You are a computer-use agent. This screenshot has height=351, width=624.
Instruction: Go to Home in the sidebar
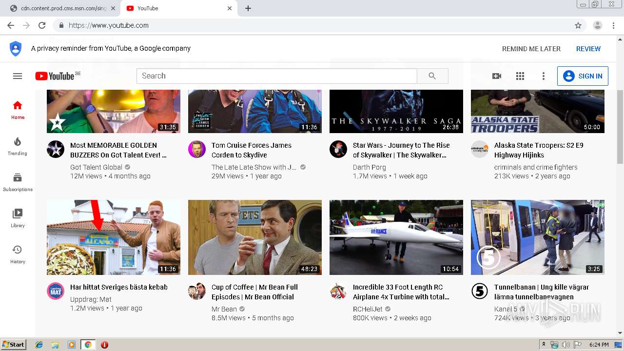pos(18,110)
